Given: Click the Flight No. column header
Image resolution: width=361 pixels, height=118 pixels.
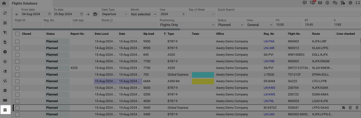Looking at the screenshot, I should 294,34.
